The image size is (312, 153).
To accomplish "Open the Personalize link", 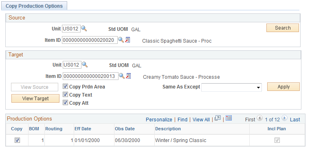I will [x=159, y=120].
